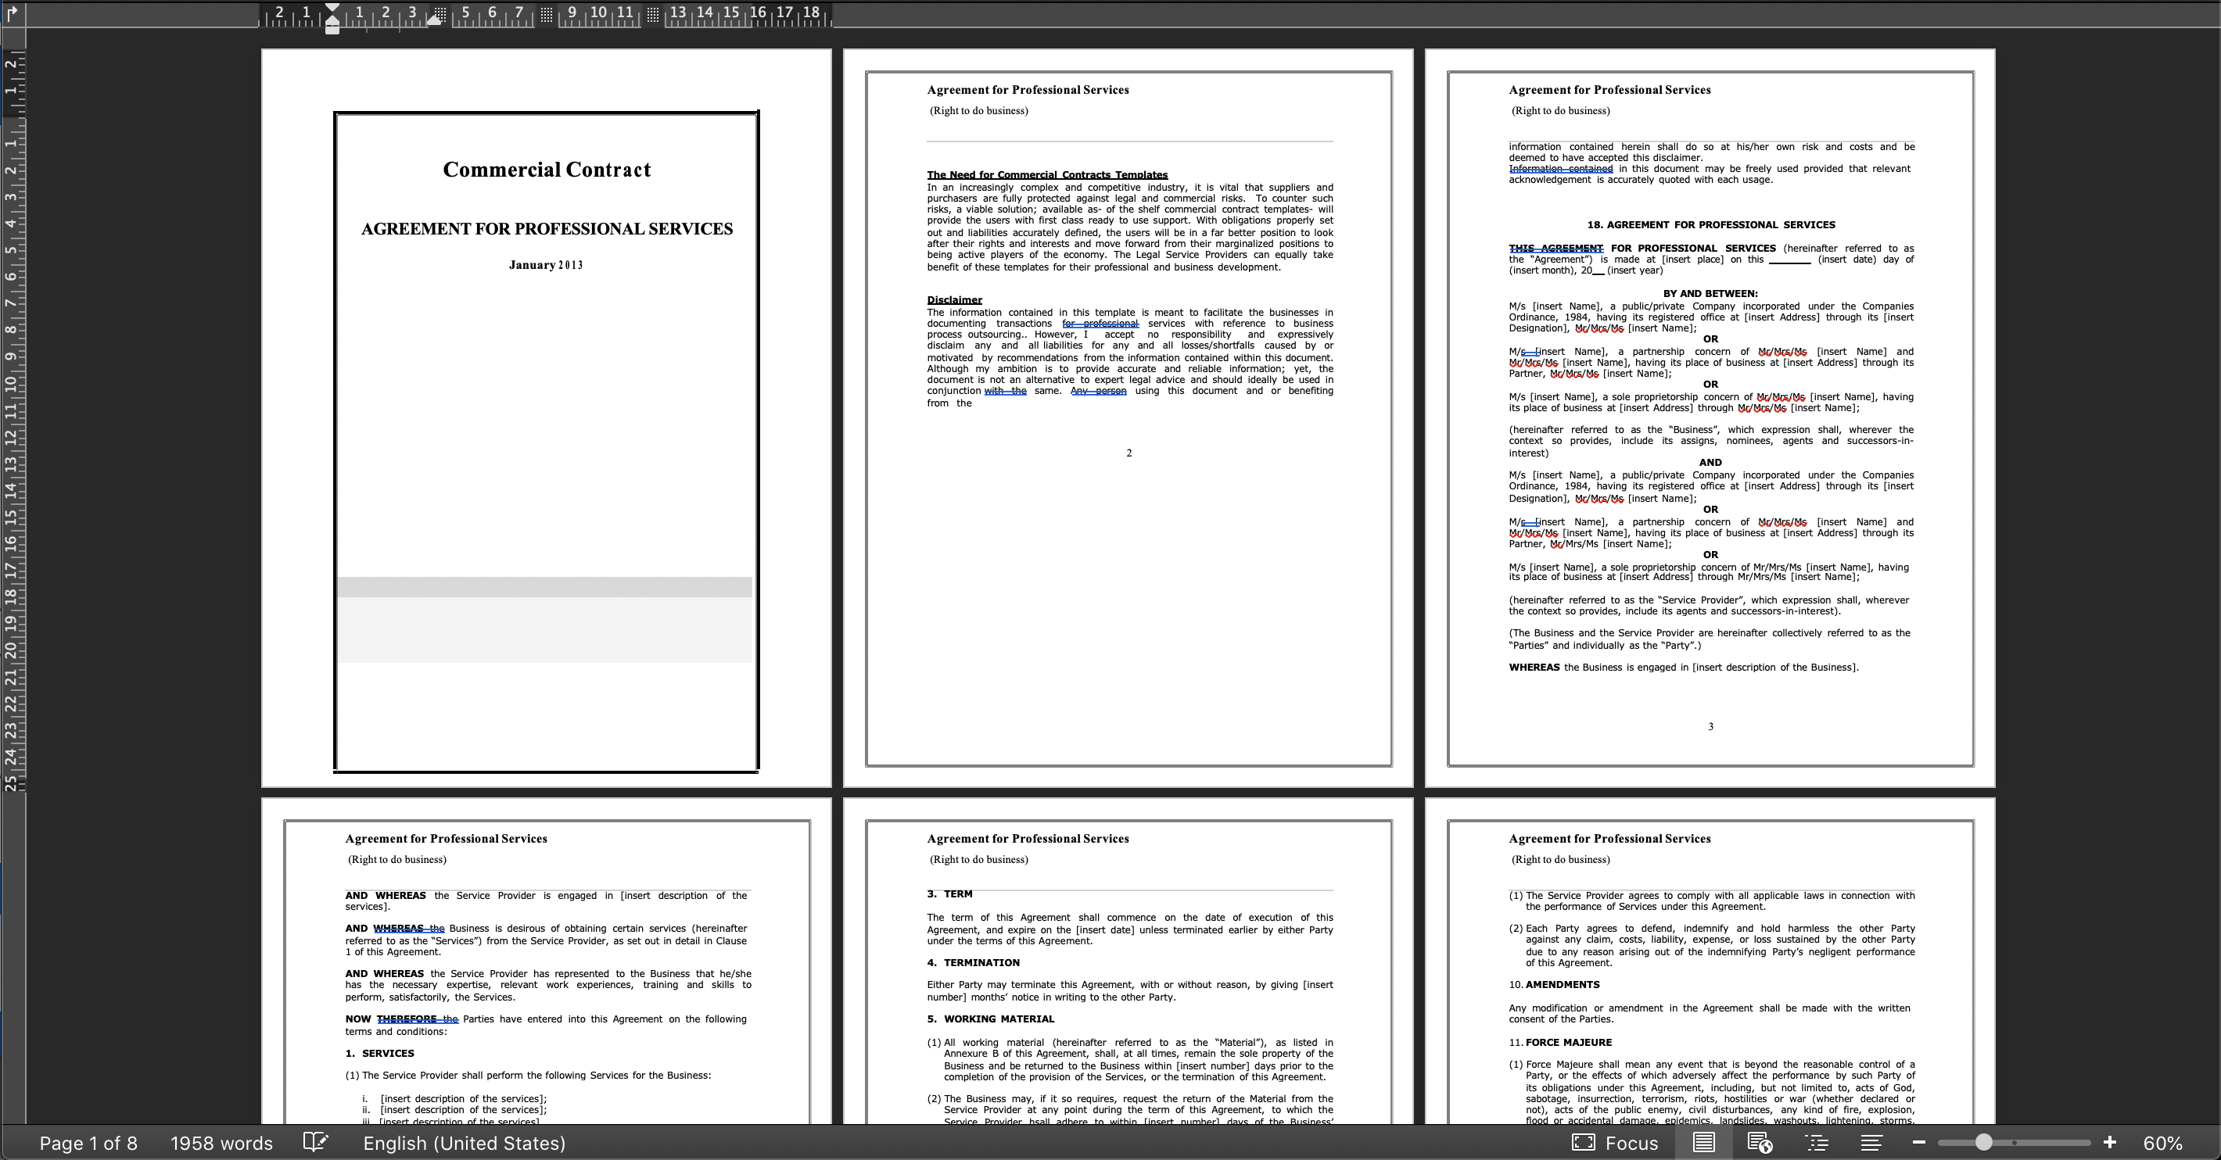This screenshot has height=1160, width=2221.
Task: Click the flagged phrase Any person on page 2
Action: click(1099, 392)
